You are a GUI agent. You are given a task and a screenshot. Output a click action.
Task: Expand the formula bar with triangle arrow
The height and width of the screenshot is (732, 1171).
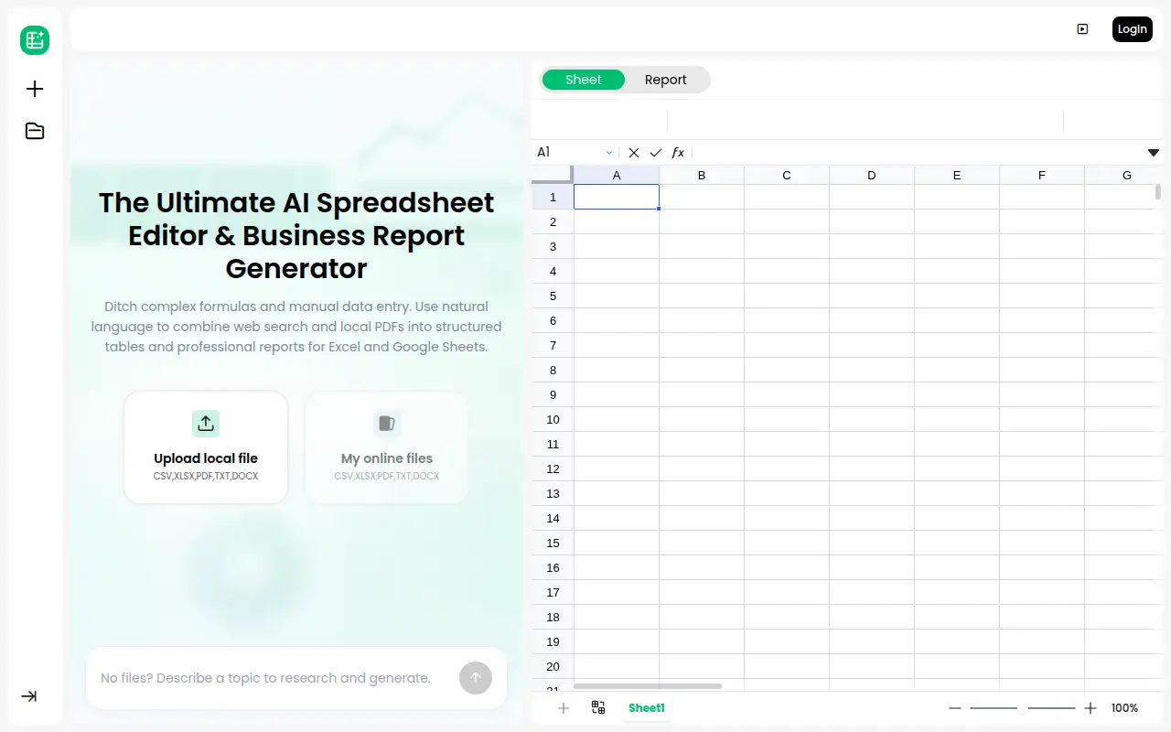click(x=1154, y=153)
